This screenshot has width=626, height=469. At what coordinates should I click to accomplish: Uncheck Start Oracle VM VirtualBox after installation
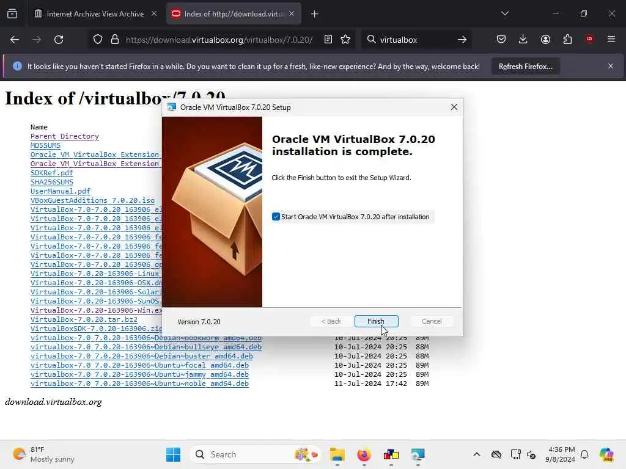[x=276, y=217]
